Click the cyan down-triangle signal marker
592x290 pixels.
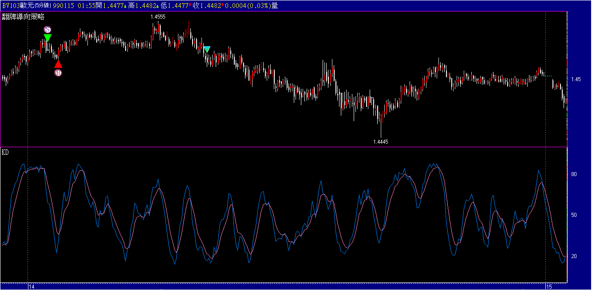(x=207, y=49)
